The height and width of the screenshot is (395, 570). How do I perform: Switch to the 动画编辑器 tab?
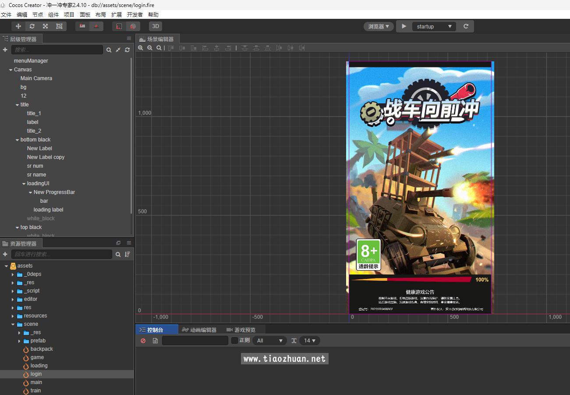tap(199, 330)
